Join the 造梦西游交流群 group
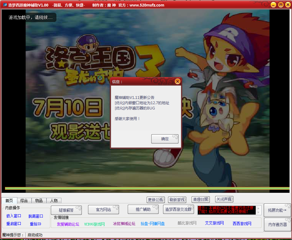The image size is (292, 240). tap(179, 209)
